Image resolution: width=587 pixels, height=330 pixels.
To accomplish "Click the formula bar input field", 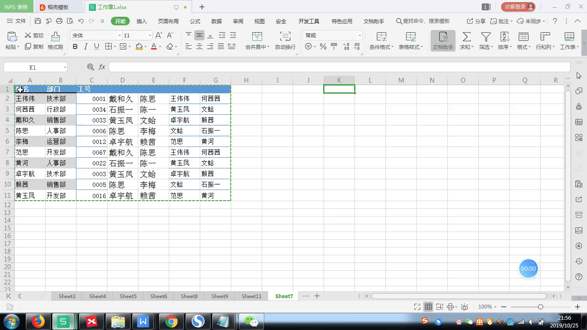I will pyautogui.click(x=339, y=67).
